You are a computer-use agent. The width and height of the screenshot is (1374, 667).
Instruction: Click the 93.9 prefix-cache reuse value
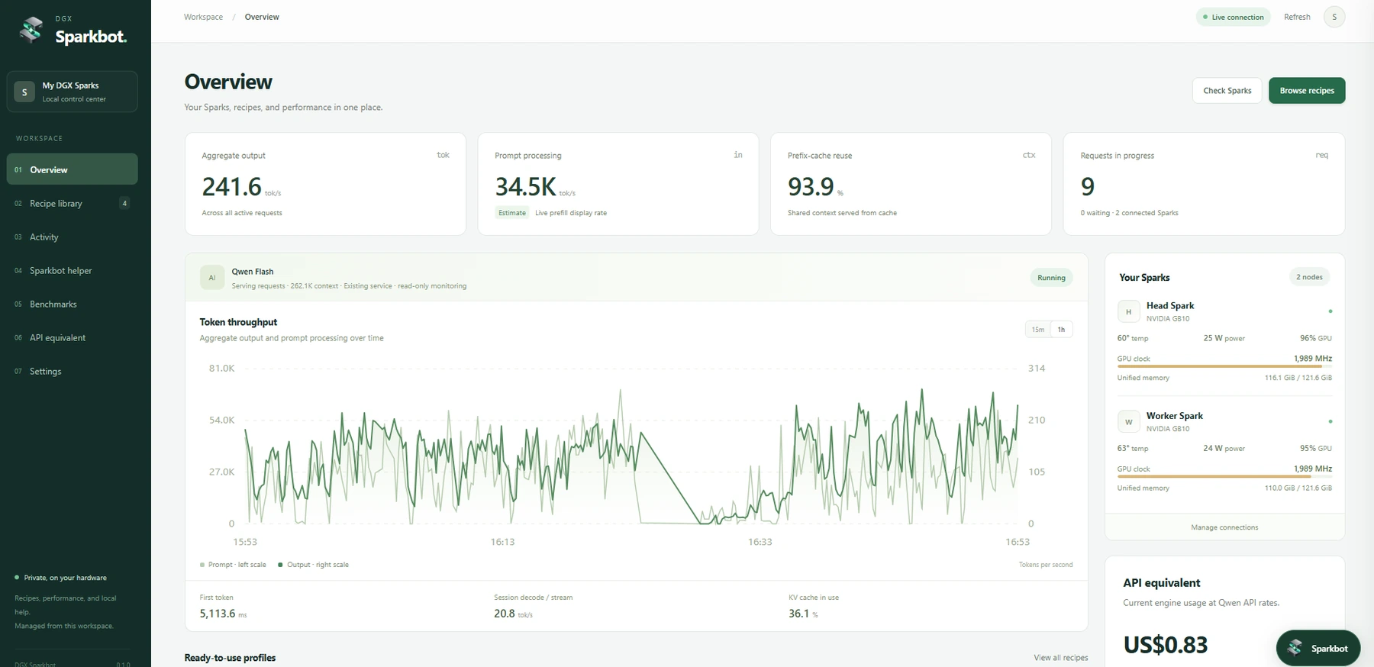click(x=811, y=186)
